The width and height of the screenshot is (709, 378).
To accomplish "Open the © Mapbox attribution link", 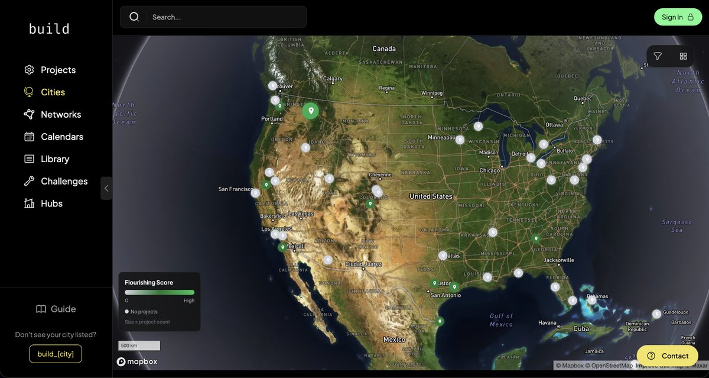I will (570, 366).
